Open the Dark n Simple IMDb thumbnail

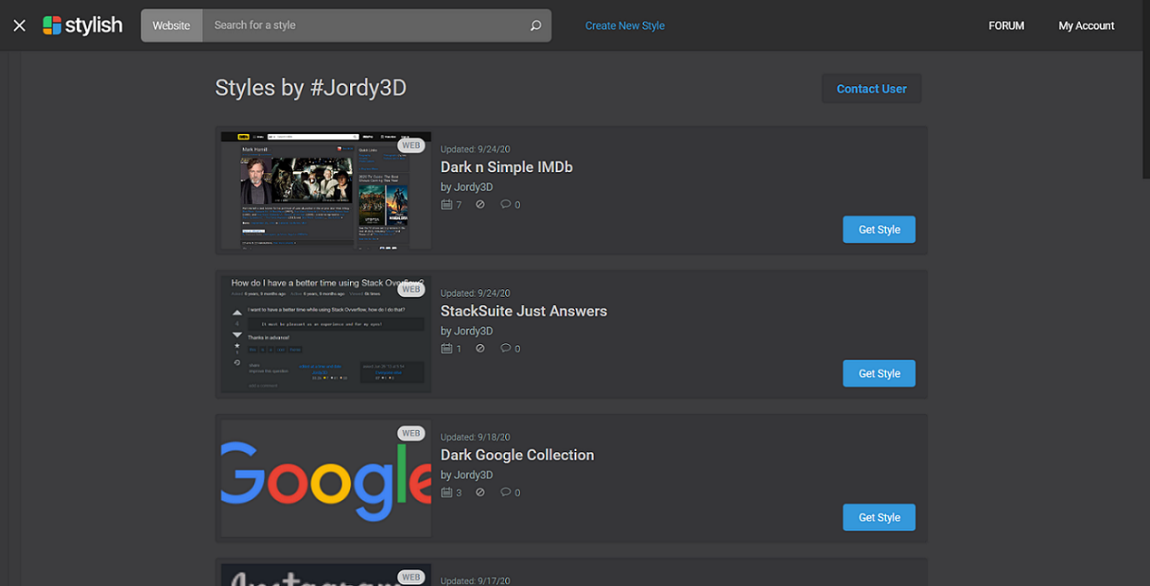326,190
